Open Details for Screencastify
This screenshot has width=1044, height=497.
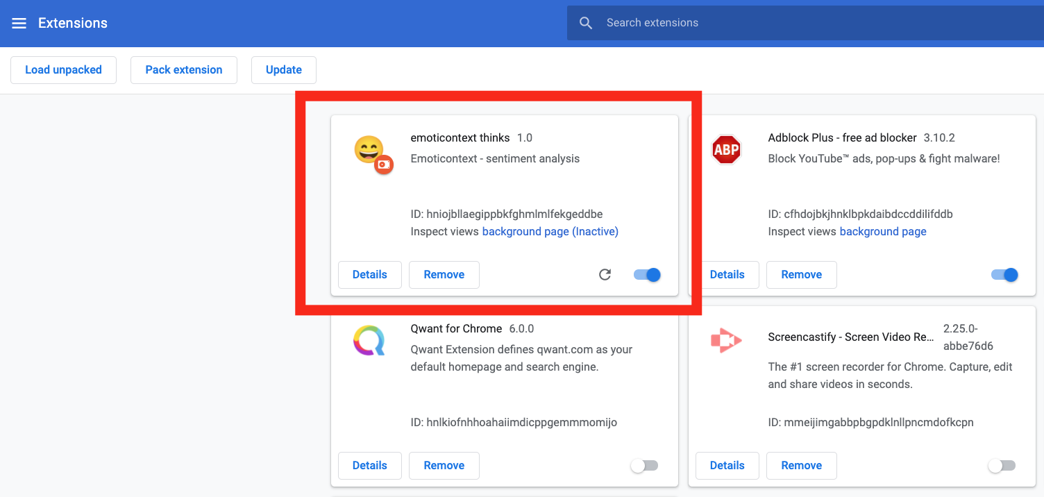(x=727, y=466)
